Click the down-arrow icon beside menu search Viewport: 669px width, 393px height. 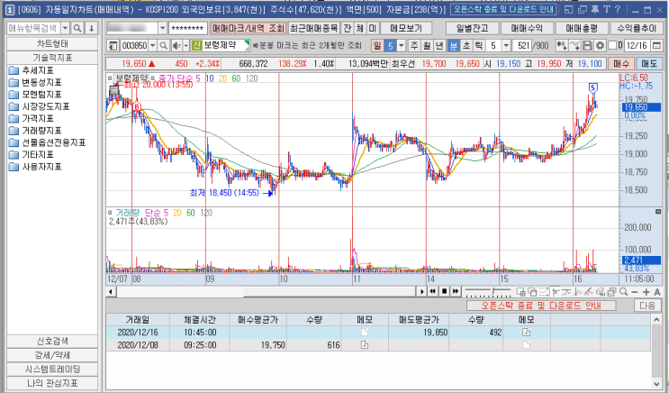tap(91, 28)
